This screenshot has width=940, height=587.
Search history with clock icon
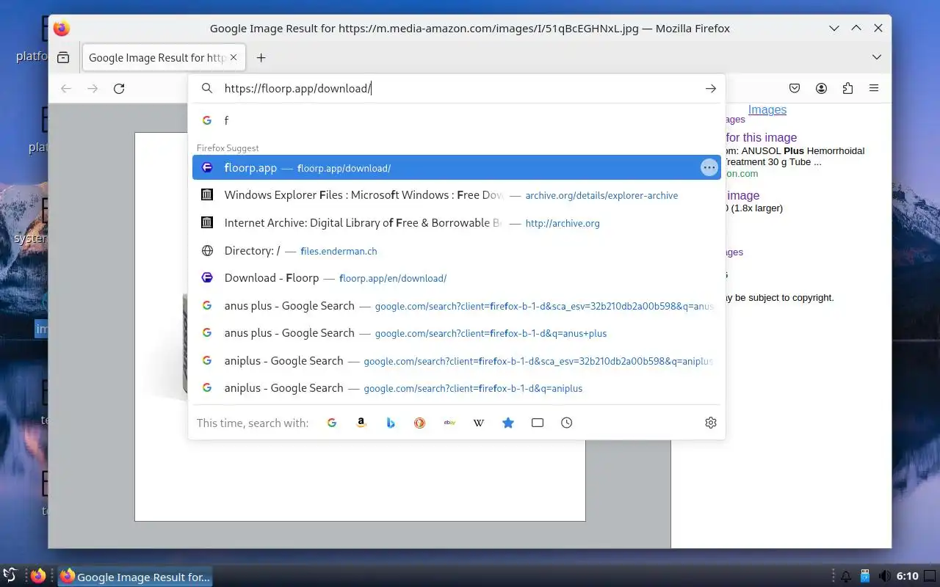[567, 423]
